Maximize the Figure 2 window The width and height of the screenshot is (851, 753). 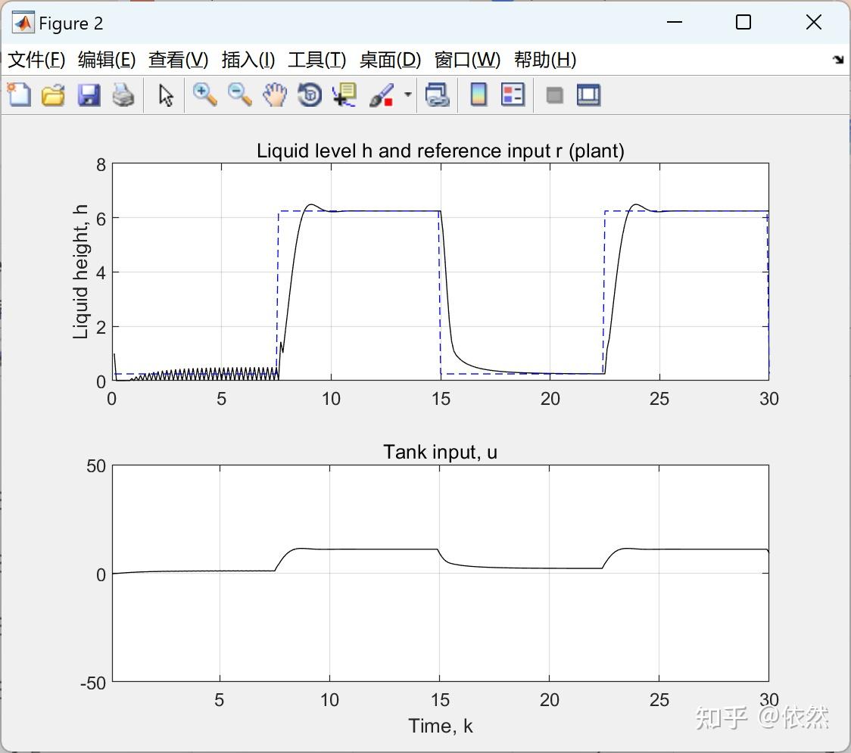(x=743, y=22)
